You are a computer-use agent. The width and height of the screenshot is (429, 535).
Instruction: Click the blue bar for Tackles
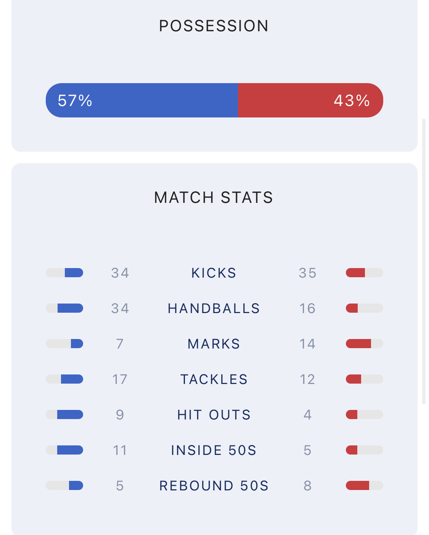72,379
